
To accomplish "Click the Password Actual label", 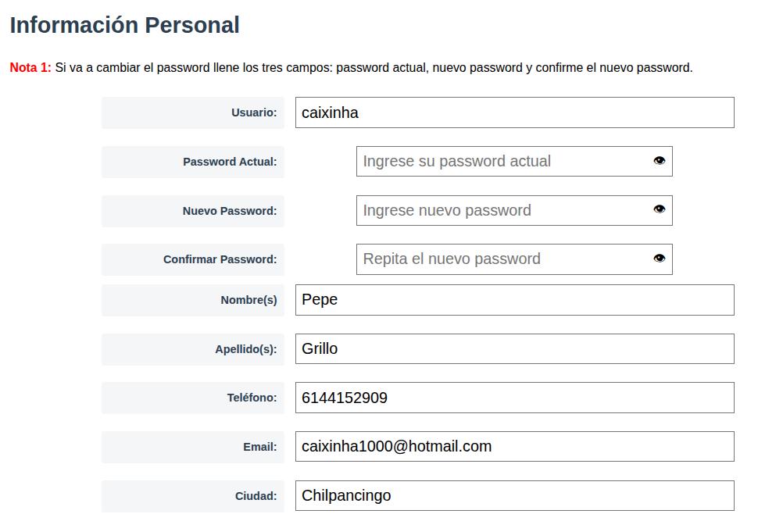I will [x=230, y=162].
